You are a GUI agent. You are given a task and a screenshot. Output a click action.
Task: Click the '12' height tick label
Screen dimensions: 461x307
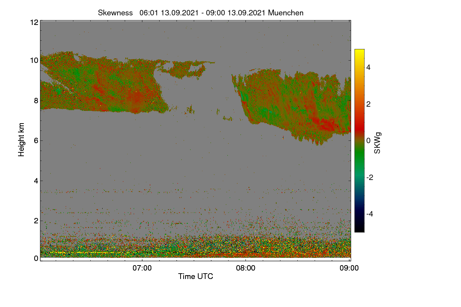[x=34, y=22]
